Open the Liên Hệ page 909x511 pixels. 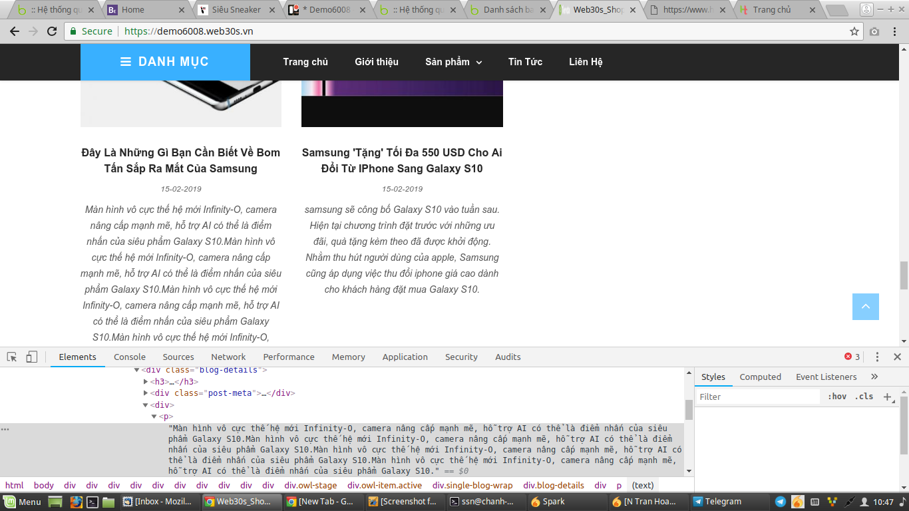pyautogui.click(x=586, y=62)
